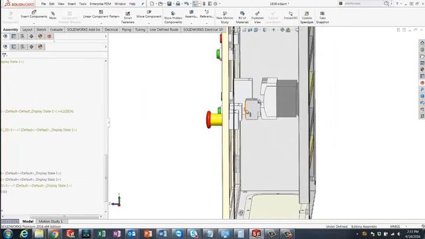This screenshot has width=425, height=239.
Task: Switch to the User Defined Route tab
Action: pos(164,29)
